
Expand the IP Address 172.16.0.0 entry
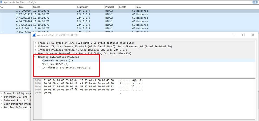(40, 67)
